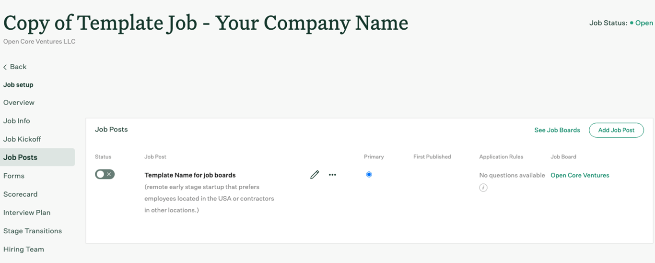Click the Back chevron arrow
Image resolution: width=655 pixels, height=263 pixels.
(5, 67)
